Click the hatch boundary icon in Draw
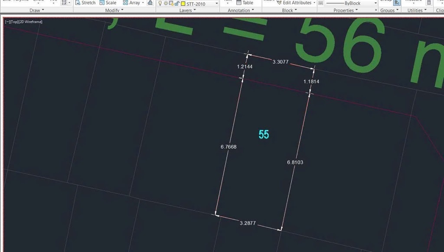 click(x=64, y=3)
